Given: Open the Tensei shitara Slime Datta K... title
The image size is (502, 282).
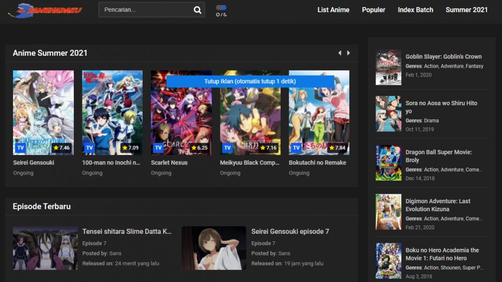Looking at the screenshot, I should coord(127,231).
